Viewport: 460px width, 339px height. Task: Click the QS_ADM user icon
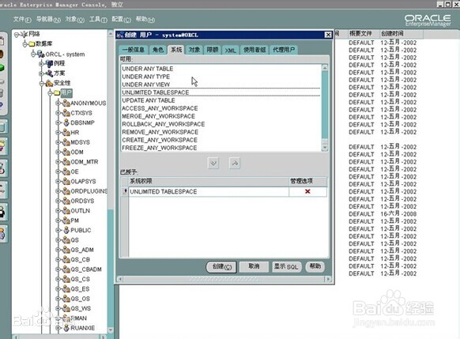coord(66,250)
